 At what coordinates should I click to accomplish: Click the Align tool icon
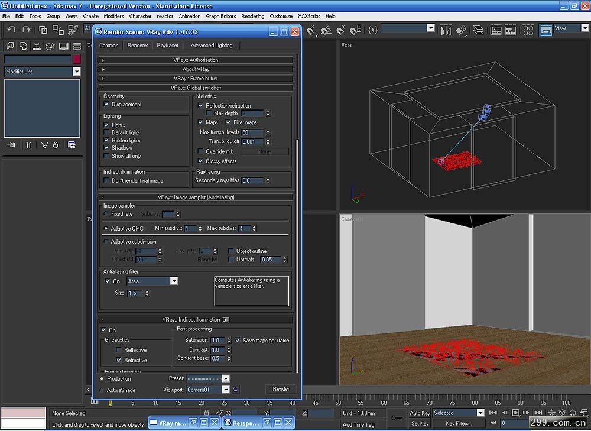pyautogui.click(x=462, y=30)
